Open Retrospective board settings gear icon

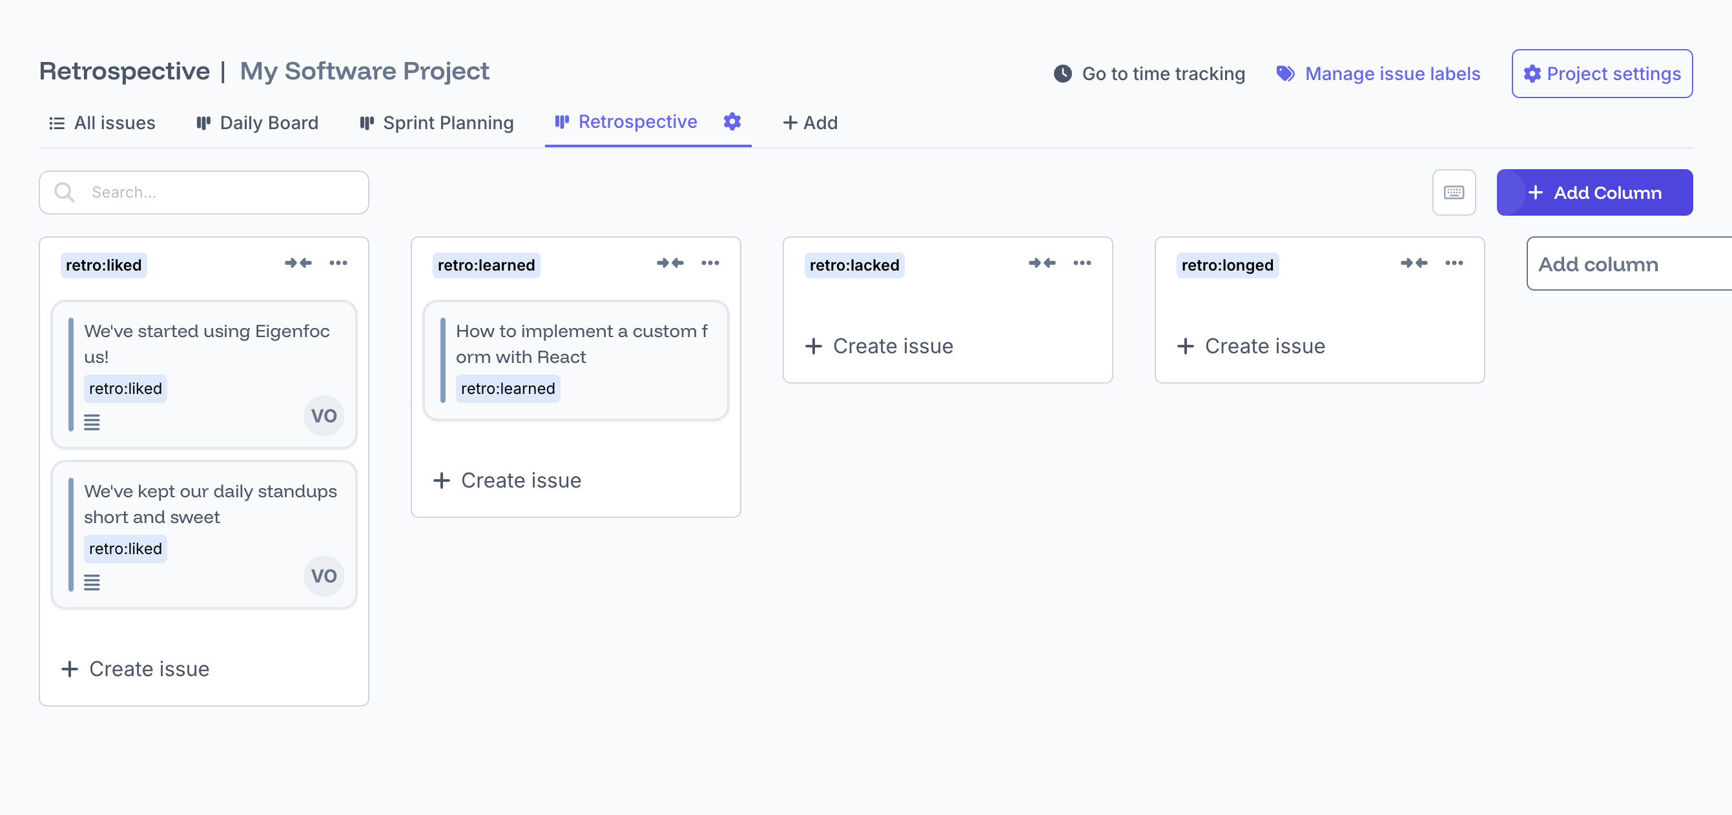tap(732, 121)
